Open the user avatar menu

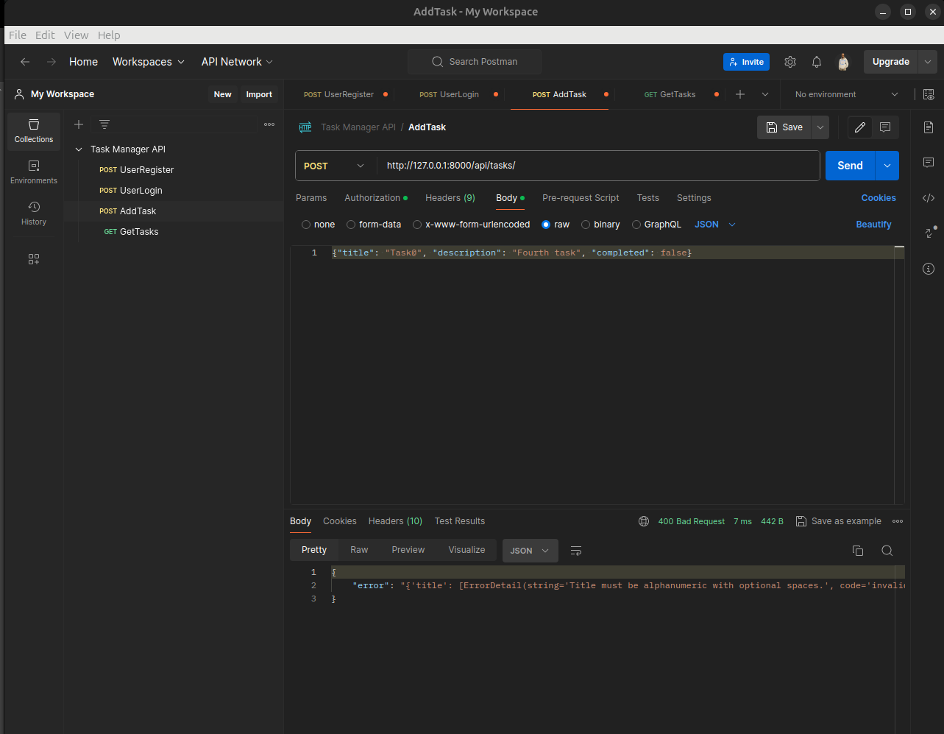tap(843, 62)
